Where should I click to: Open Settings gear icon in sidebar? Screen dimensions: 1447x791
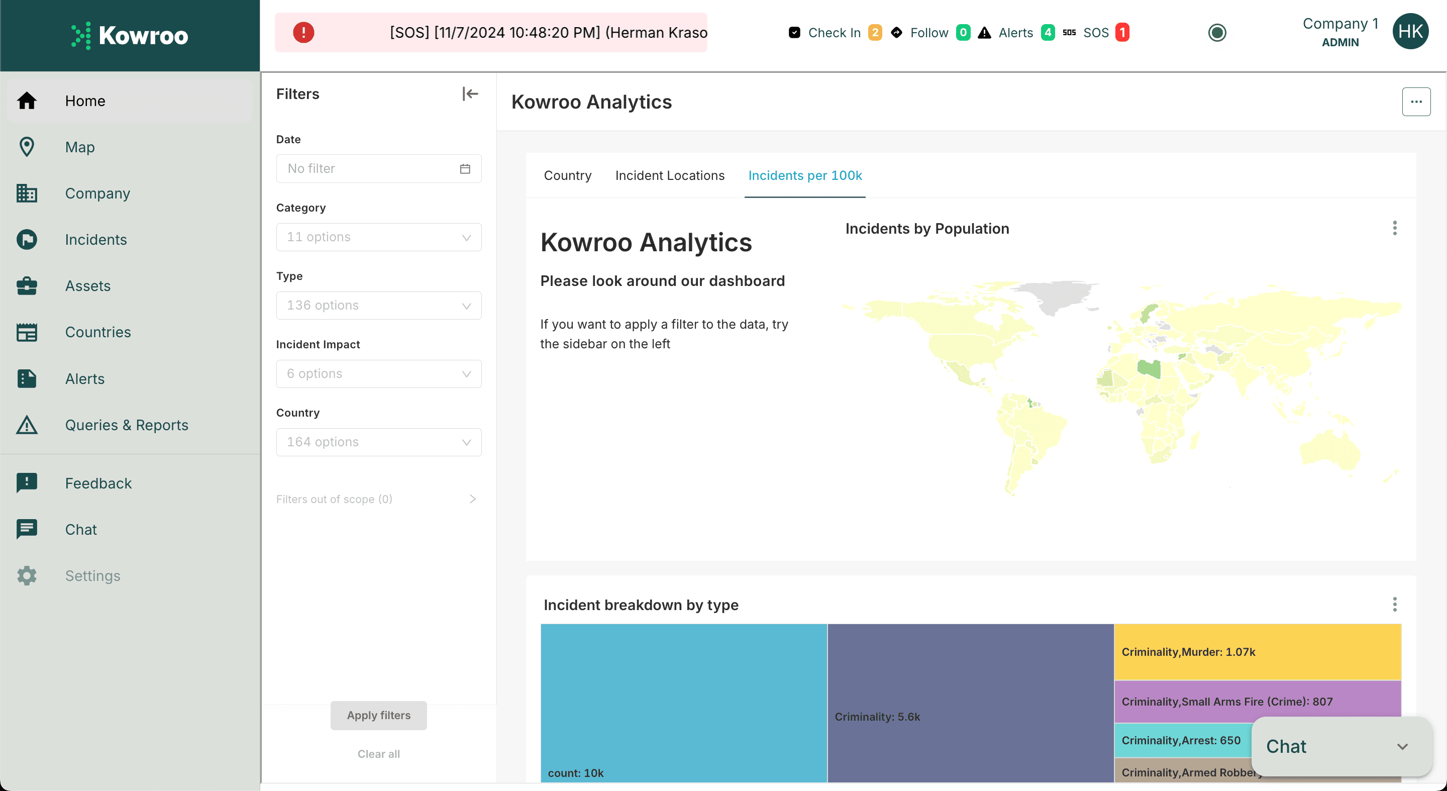pyautogui.click(x=27, y=576)
